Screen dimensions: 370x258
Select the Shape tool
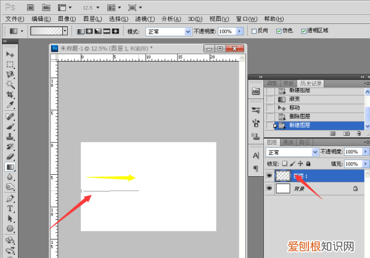10,228
